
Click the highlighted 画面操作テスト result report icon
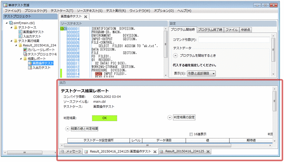point(30,63)
